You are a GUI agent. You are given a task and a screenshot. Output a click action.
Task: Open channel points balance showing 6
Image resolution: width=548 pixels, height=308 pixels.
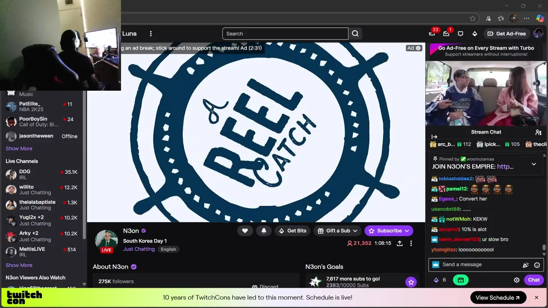(x=440, y=280)
